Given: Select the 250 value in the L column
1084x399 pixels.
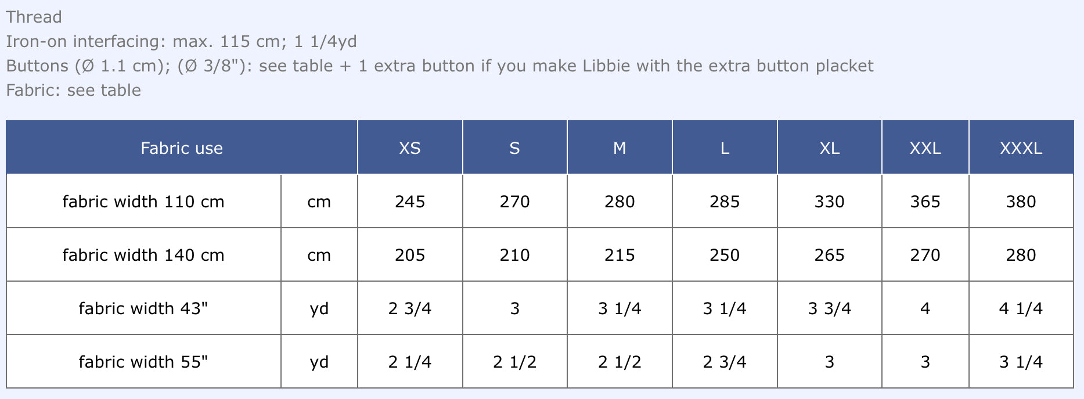Looking at the screenshot, I should pos(725,255).
